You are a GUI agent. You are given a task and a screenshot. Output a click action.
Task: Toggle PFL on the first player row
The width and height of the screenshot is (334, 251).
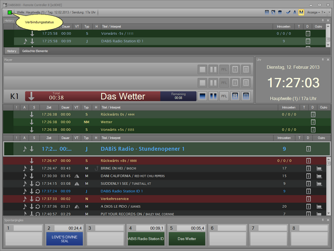(224, 69)
